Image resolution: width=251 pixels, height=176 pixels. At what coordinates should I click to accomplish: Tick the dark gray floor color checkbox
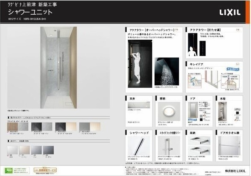coord(44,155)
